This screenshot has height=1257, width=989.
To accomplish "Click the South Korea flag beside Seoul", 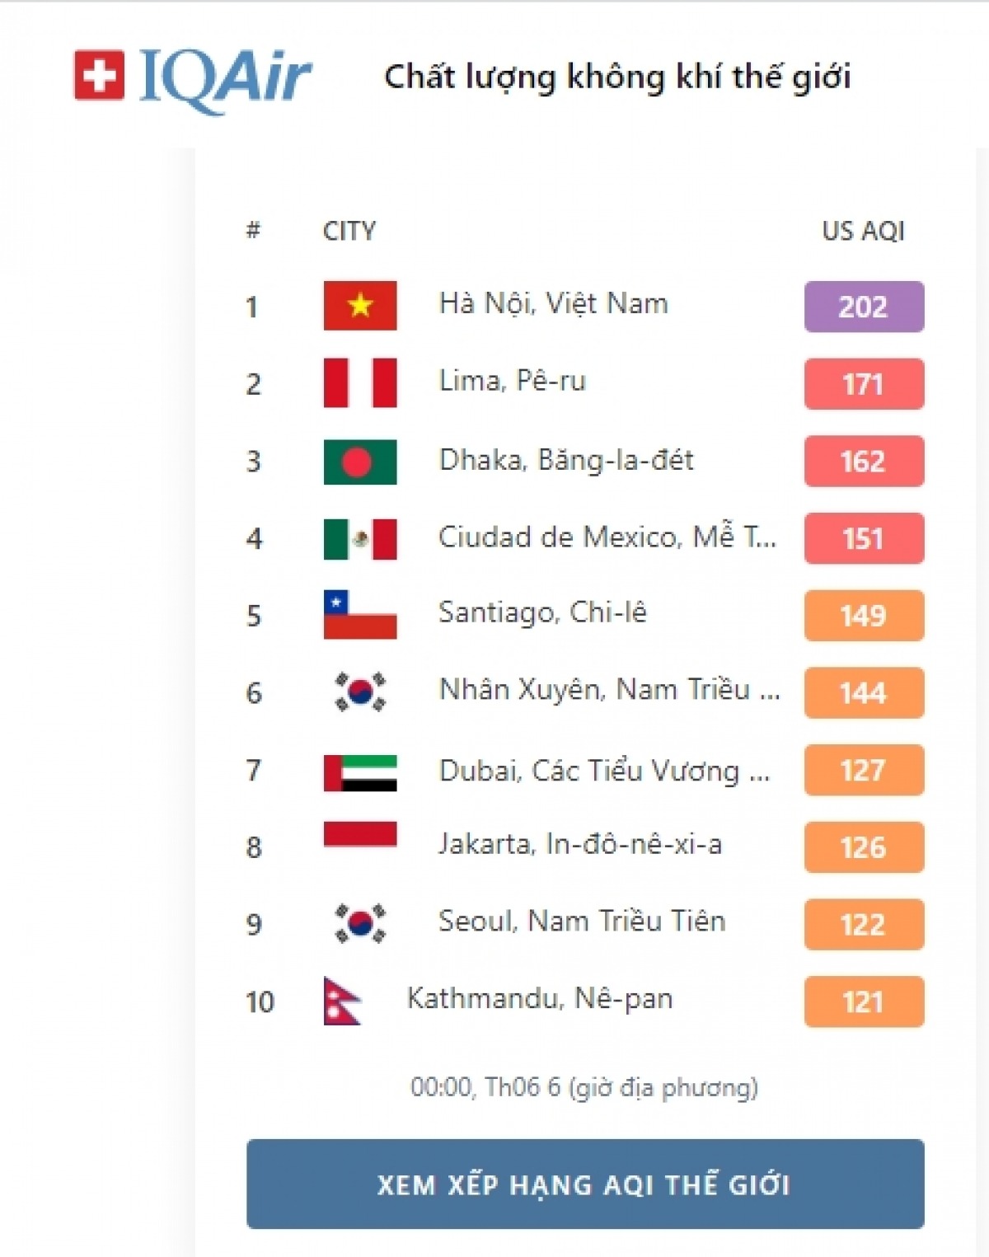I will [x=360, y=923].
